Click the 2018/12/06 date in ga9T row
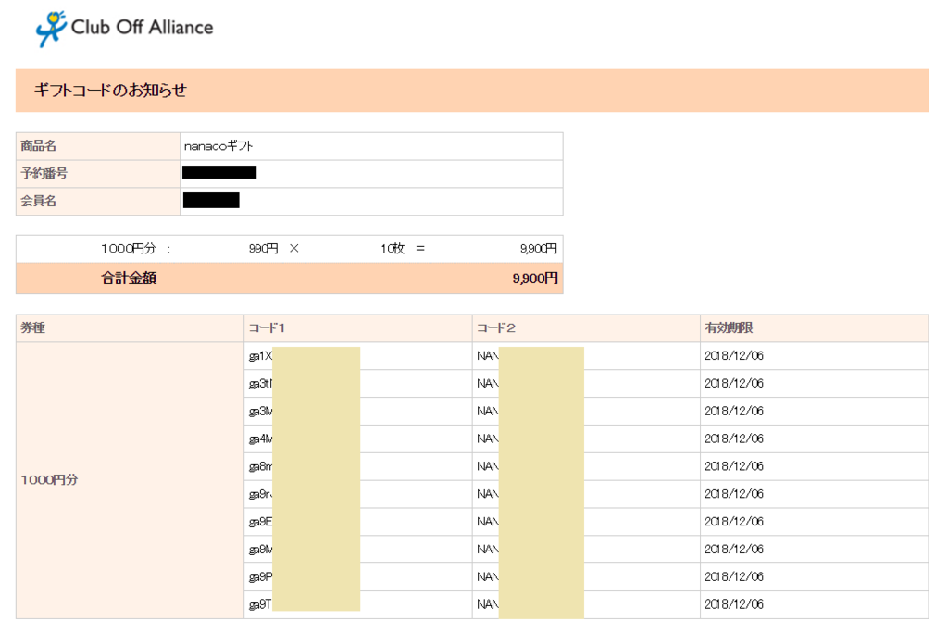 tap(734, 605)
